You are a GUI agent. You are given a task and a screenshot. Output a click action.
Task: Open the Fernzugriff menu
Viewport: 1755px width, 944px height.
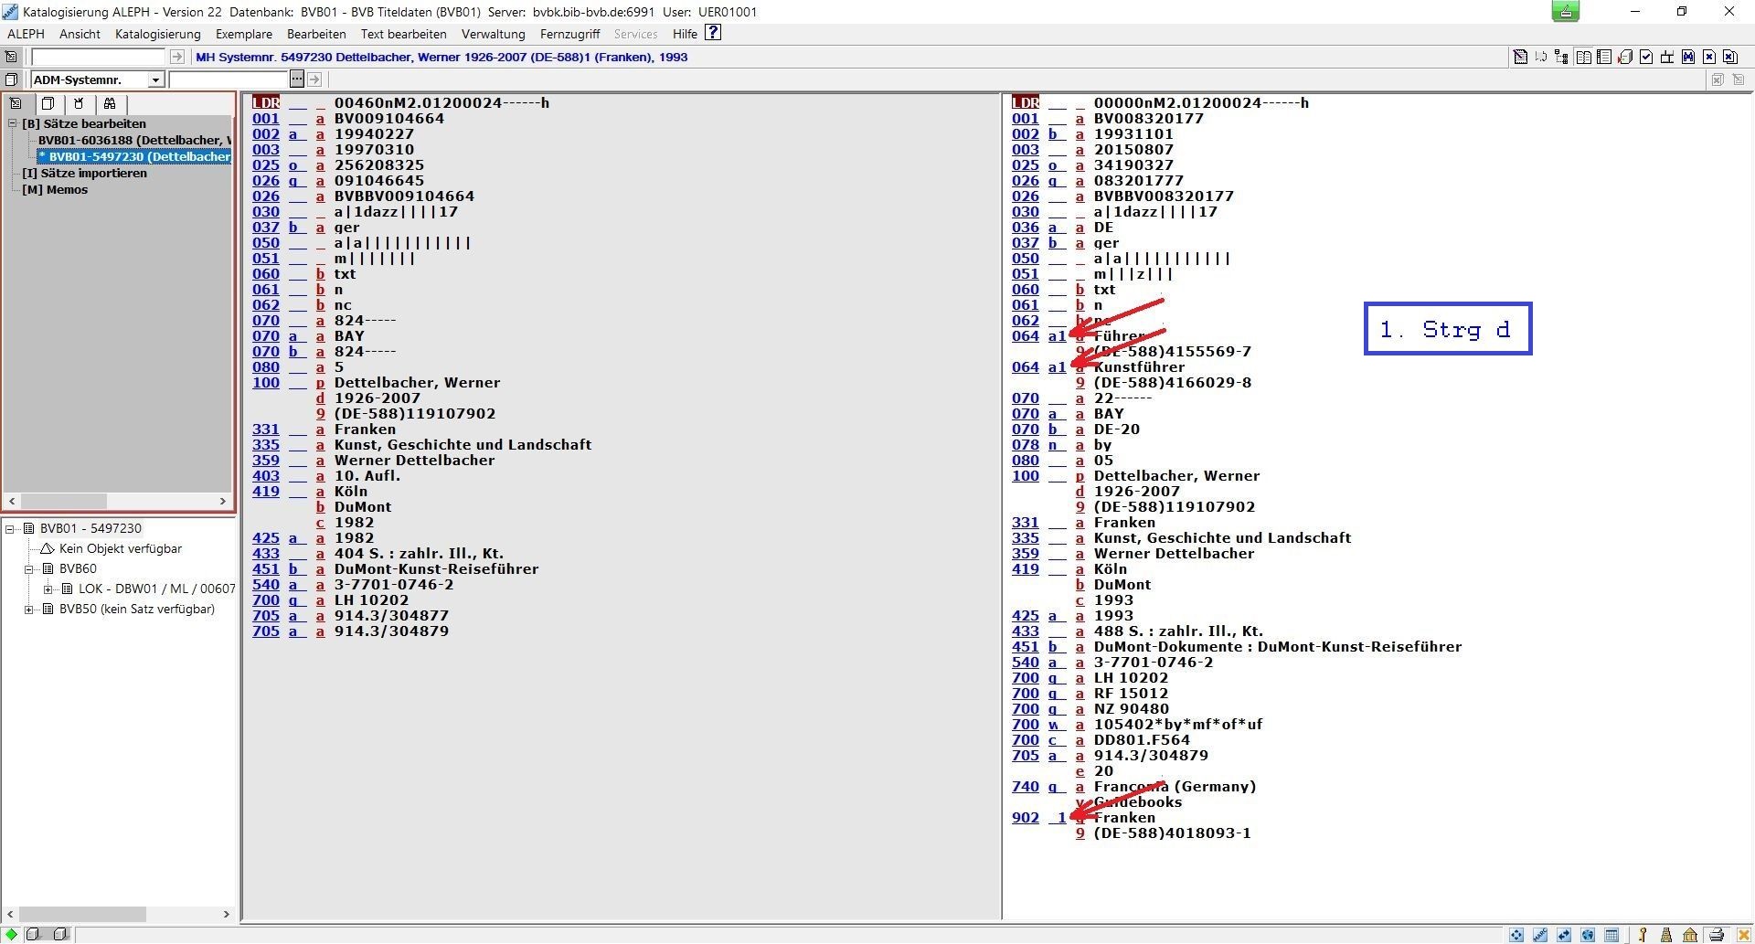click(x=569, y=34)
